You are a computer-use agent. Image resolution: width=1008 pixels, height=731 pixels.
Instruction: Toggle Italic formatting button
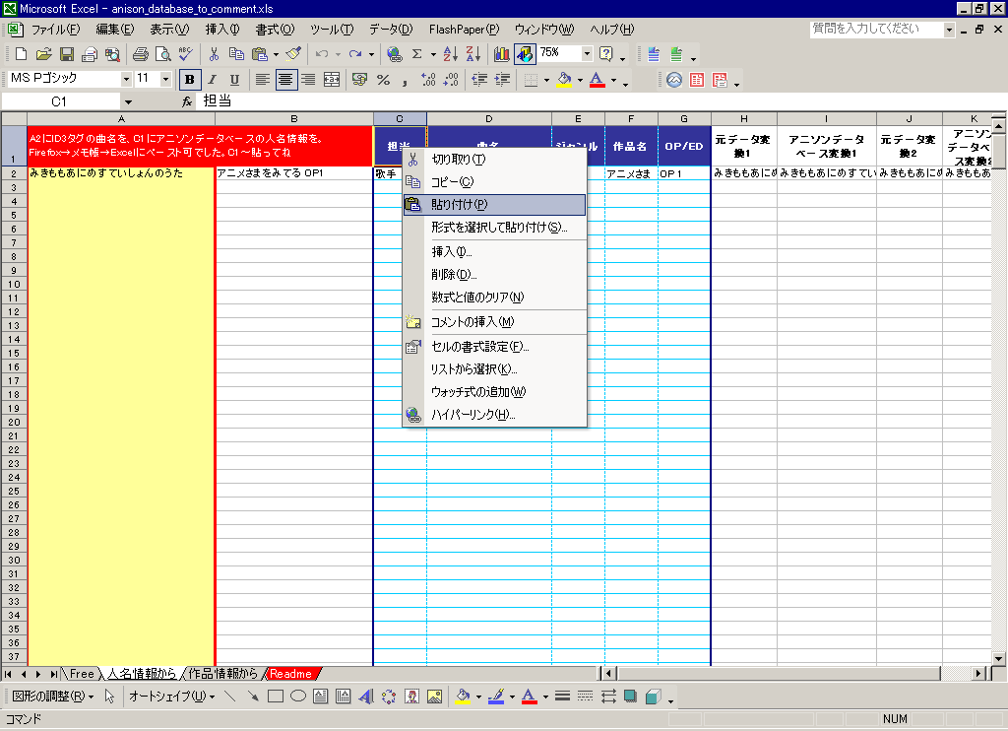pos(211,80)
